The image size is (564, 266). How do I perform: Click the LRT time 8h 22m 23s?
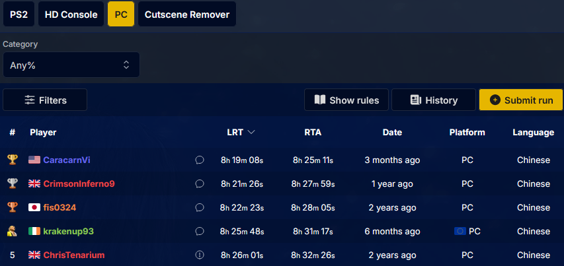coord(242,207)
